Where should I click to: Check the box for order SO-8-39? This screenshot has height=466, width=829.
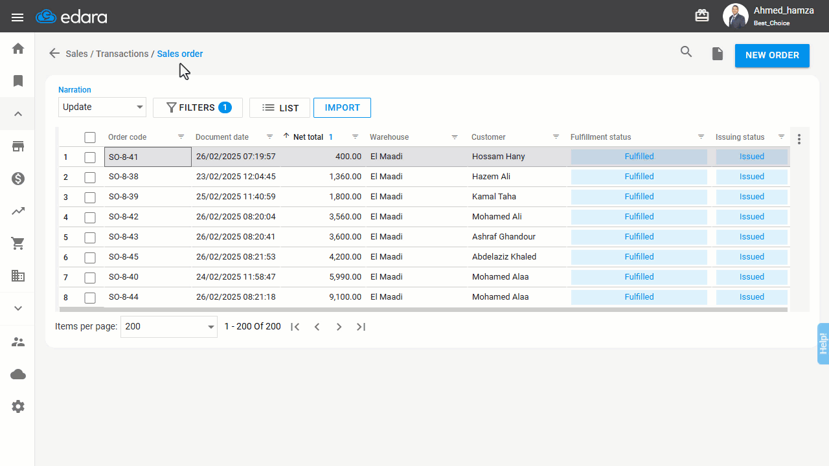pyautogui.click(x=90, y=197)
